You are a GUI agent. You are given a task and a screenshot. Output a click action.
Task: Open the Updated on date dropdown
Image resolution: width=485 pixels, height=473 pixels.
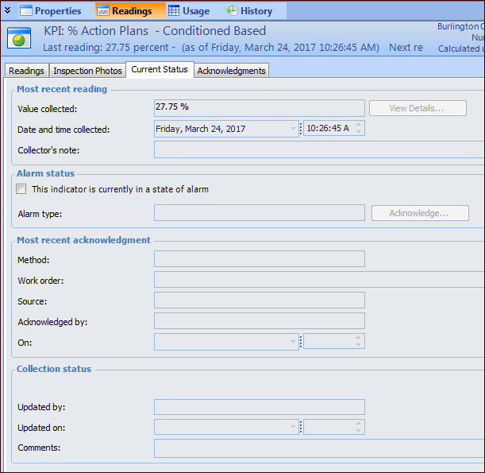pyautogui.click(x=293, y=427)
